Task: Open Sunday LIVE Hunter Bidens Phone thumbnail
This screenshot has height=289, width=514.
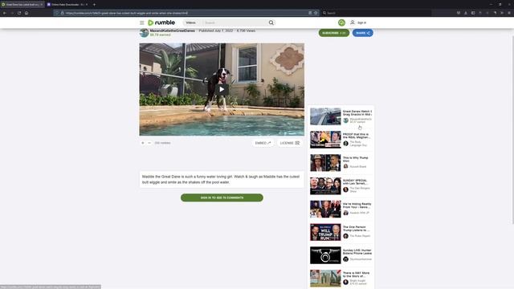Action: click(325, 255)
